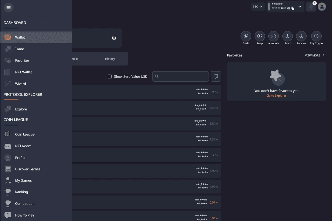Open the Profile menu entry
This screenshot has height=221, width=332.
(36, 158)
